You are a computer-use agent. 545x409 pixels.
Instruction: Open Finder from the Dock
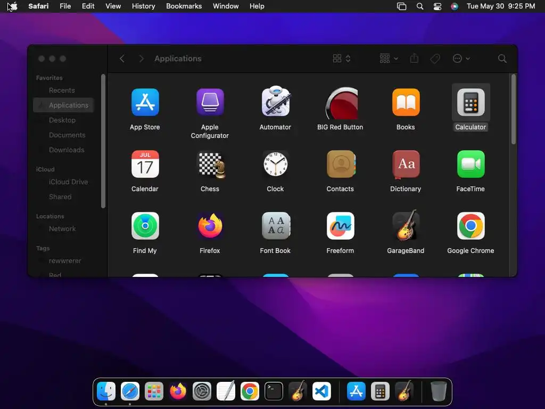tap(106, 391)
